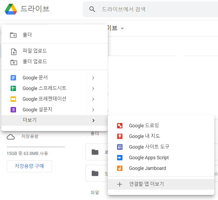Click the blue Google Docs icon
Image resolution: width=218 pixels, height=200 pixels.
click(13, 78)
